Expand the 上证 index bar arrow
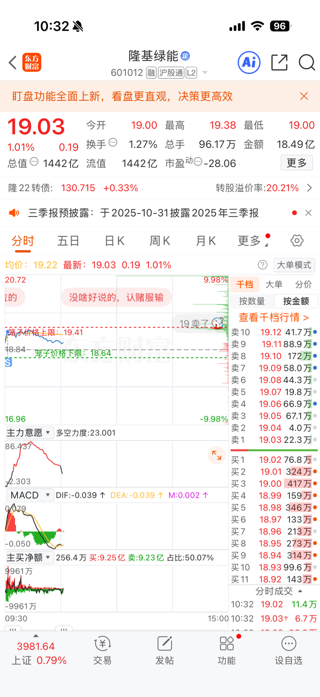 pyautogui.click(x=36, y=636)
